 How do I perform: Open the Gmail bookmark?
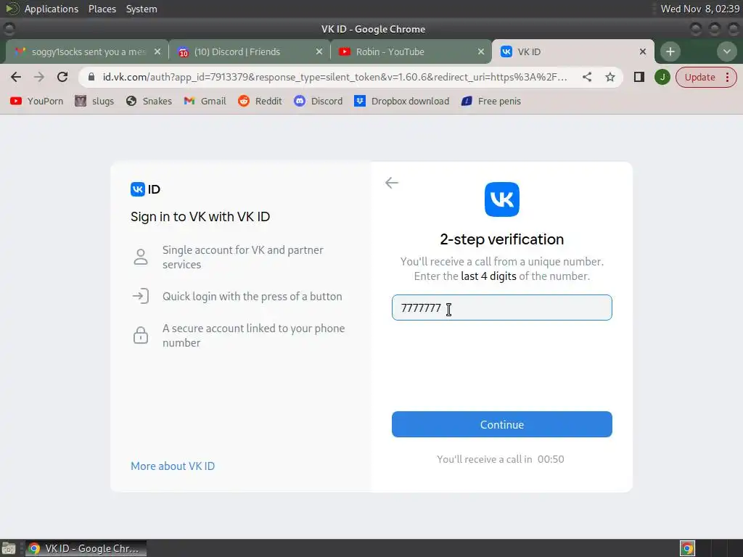(x=205, y=101)
